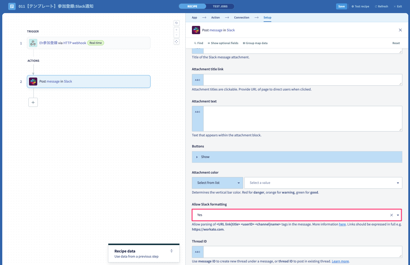The width and height of the screenshot is (410, 265).
Task: Click the Slack icon on step 2
Action: (33, 81)
